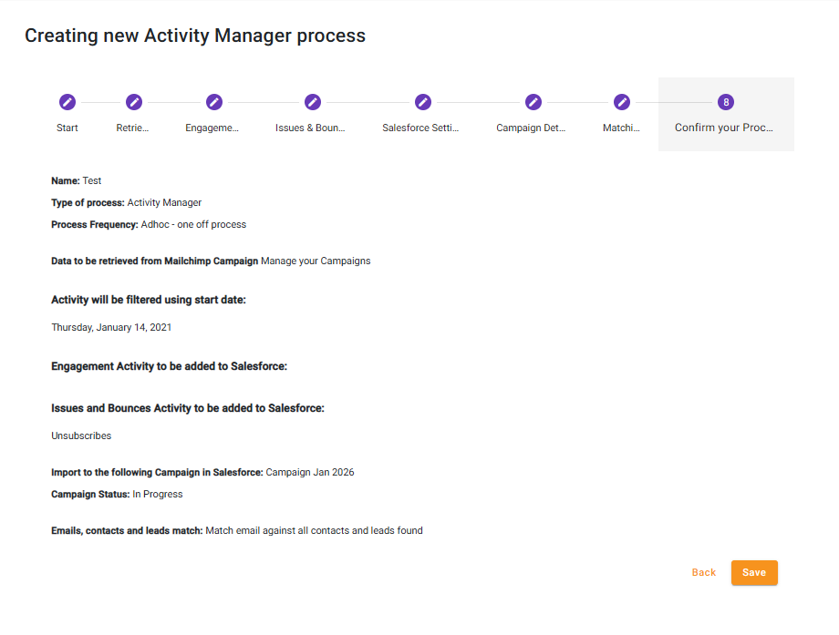
Task: Click the Back button
Action: [x=704, y=573]
